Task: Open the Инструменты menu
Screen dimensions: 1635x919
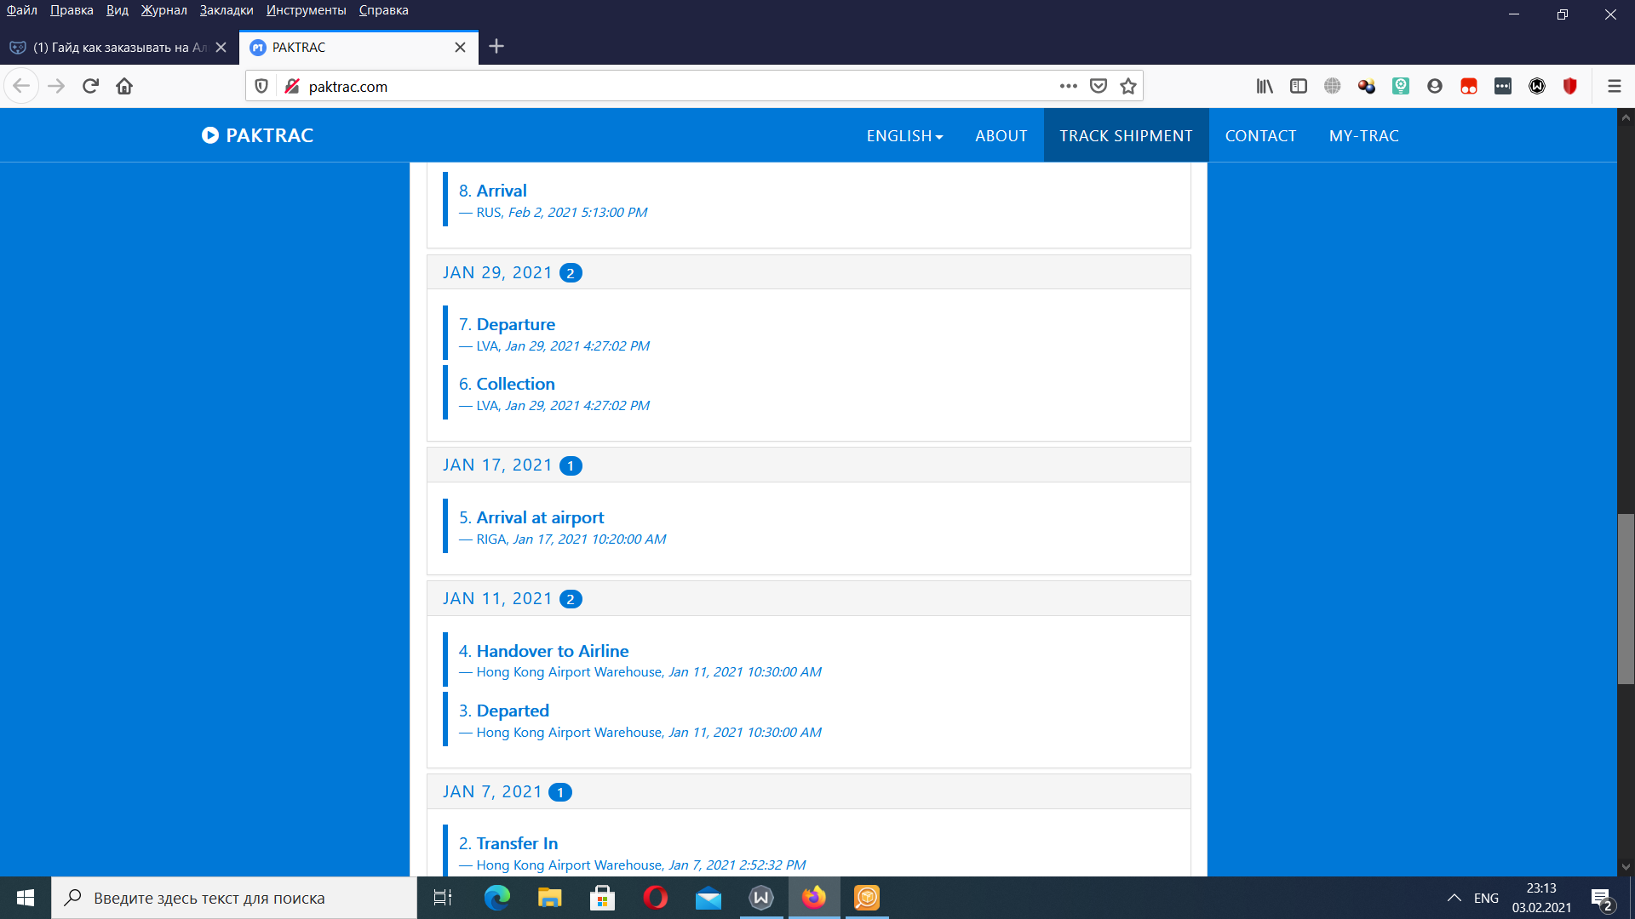Action: 306,10
